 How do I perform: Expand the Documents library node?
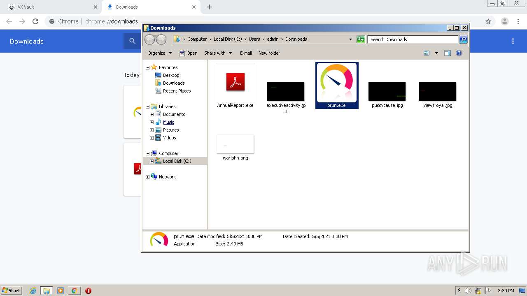tap(152, 114)
